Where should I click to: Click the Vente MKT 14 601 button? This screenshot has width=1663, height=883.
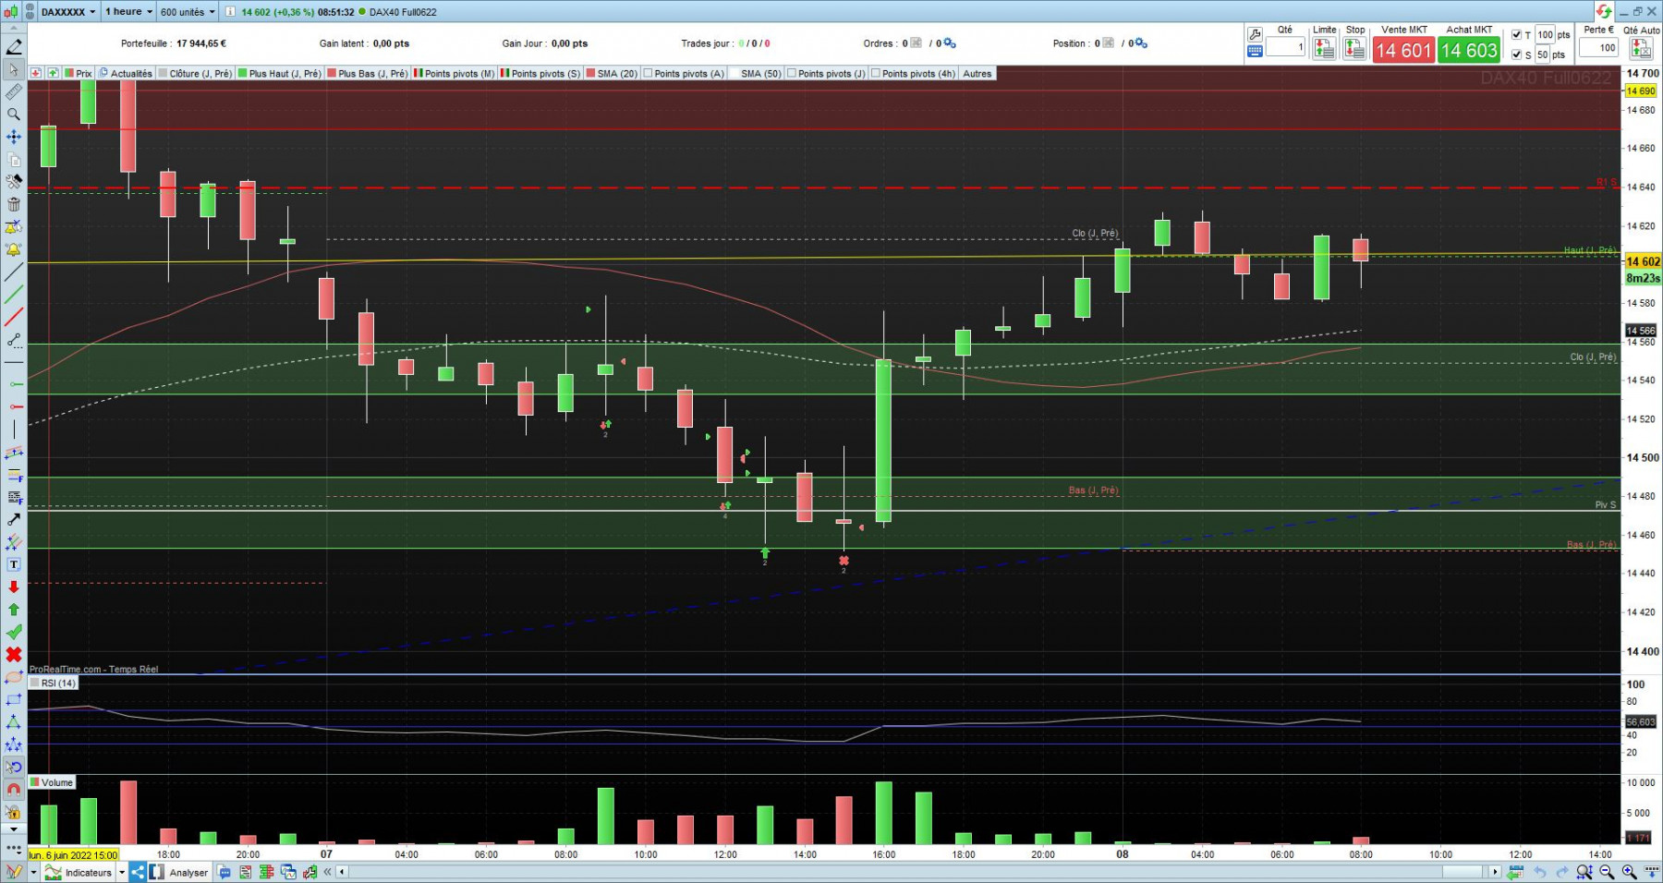[1403, 50]
